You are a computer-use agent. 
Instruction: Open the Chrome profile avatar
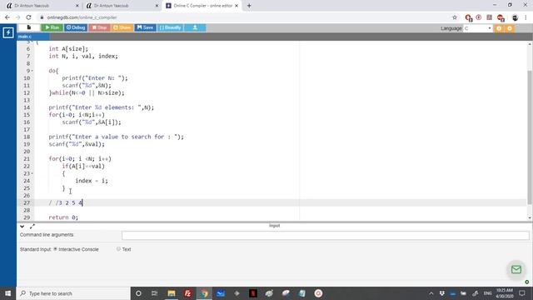(x=515, y=17)
